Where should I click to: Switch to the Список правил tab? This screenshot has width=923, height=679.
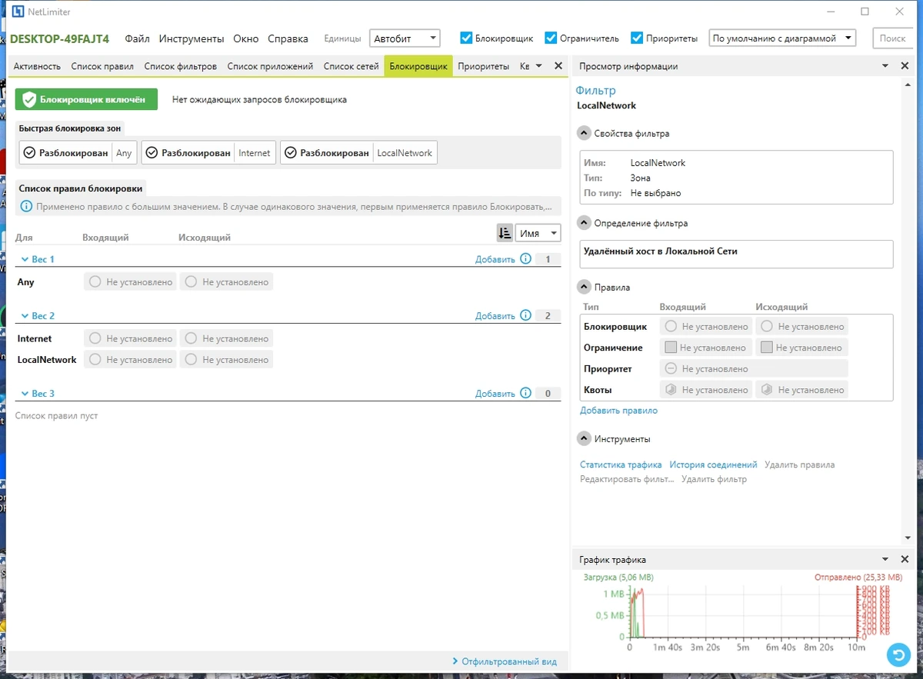(x=102, y=66)
